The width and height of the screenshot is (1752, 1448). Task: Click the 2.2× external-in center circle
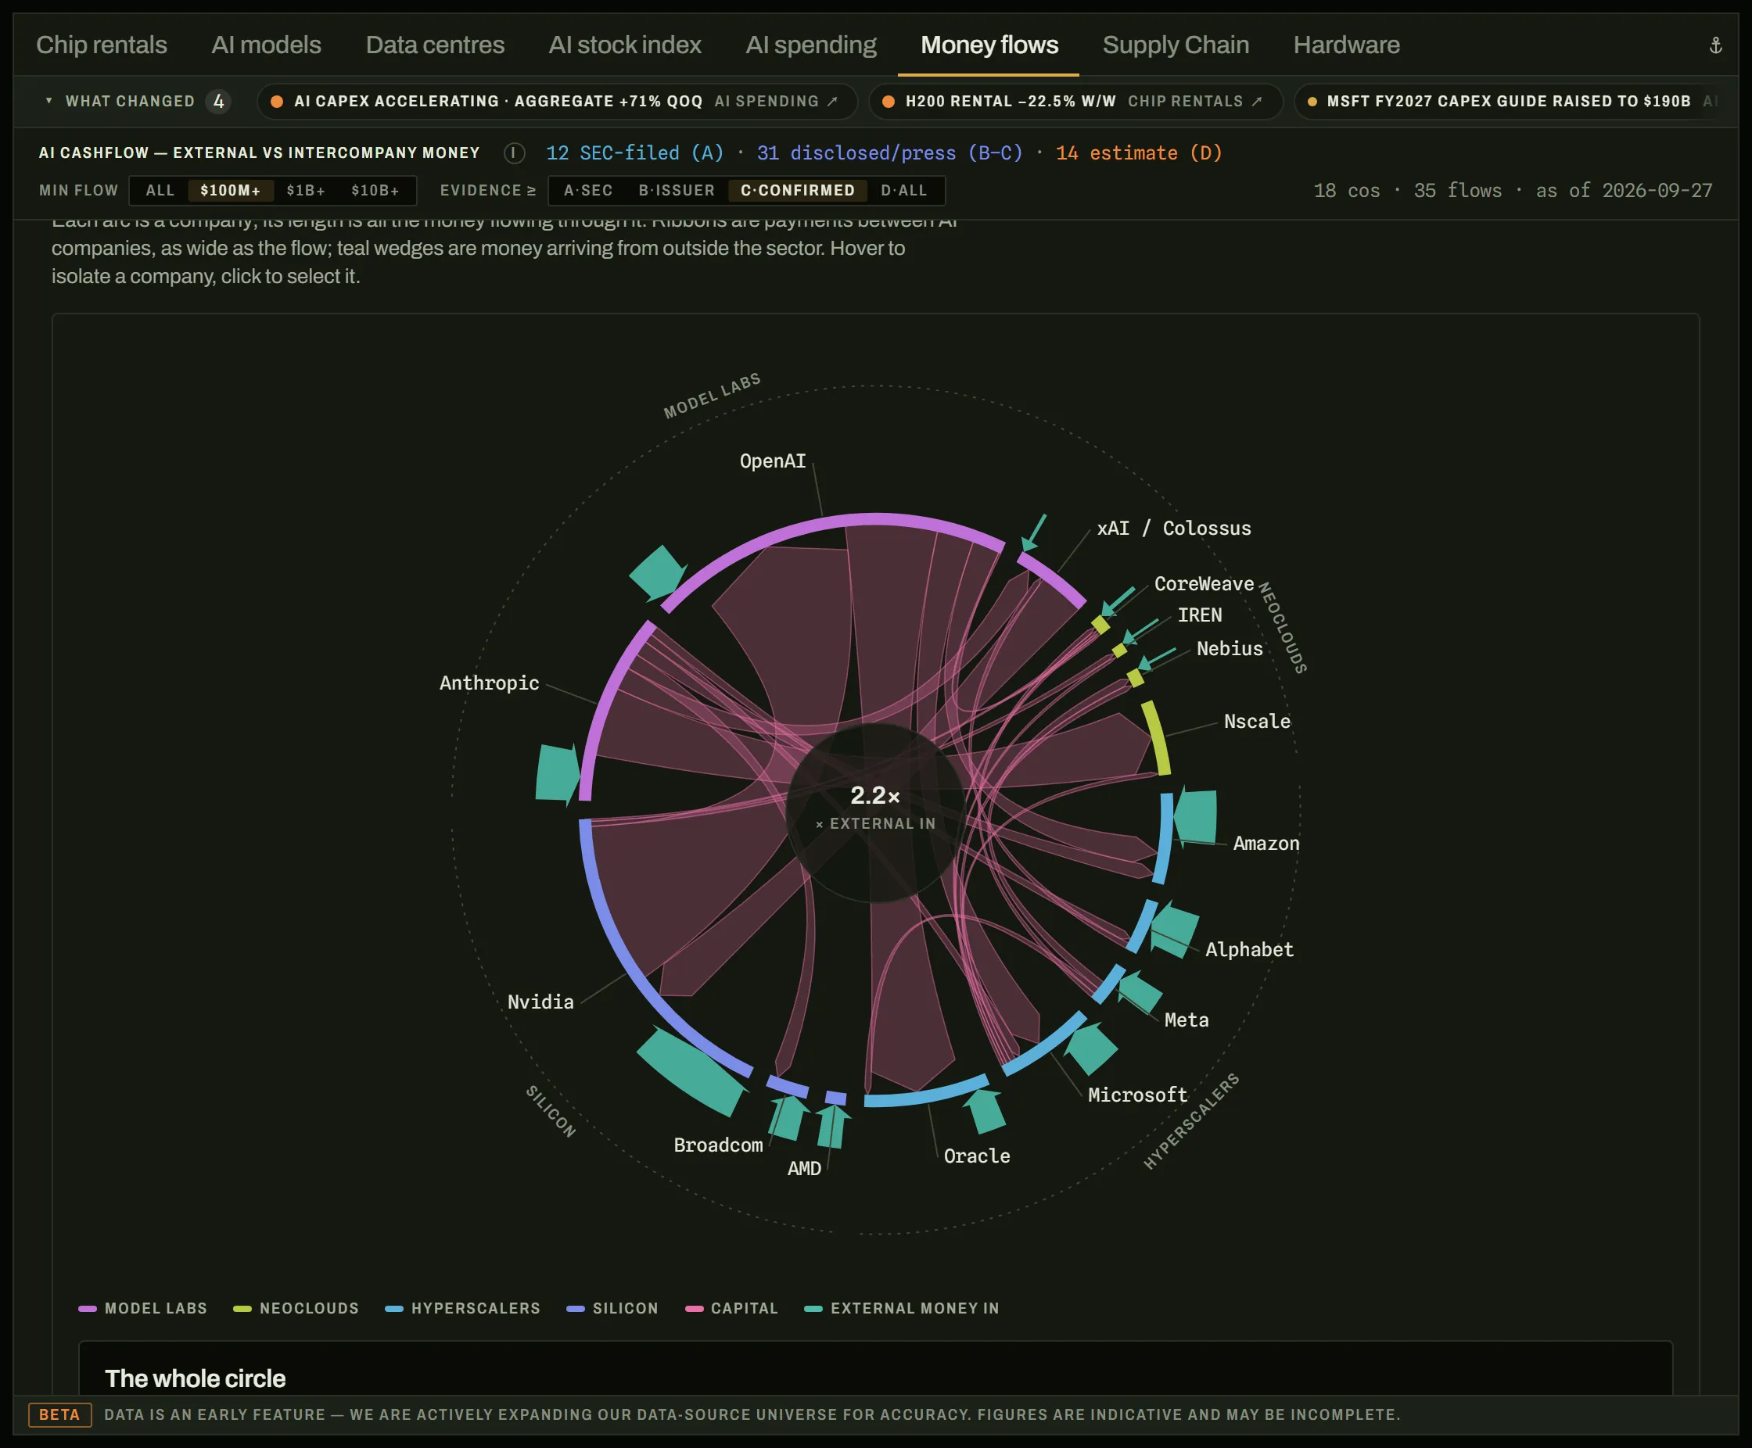tap(875, 813)
